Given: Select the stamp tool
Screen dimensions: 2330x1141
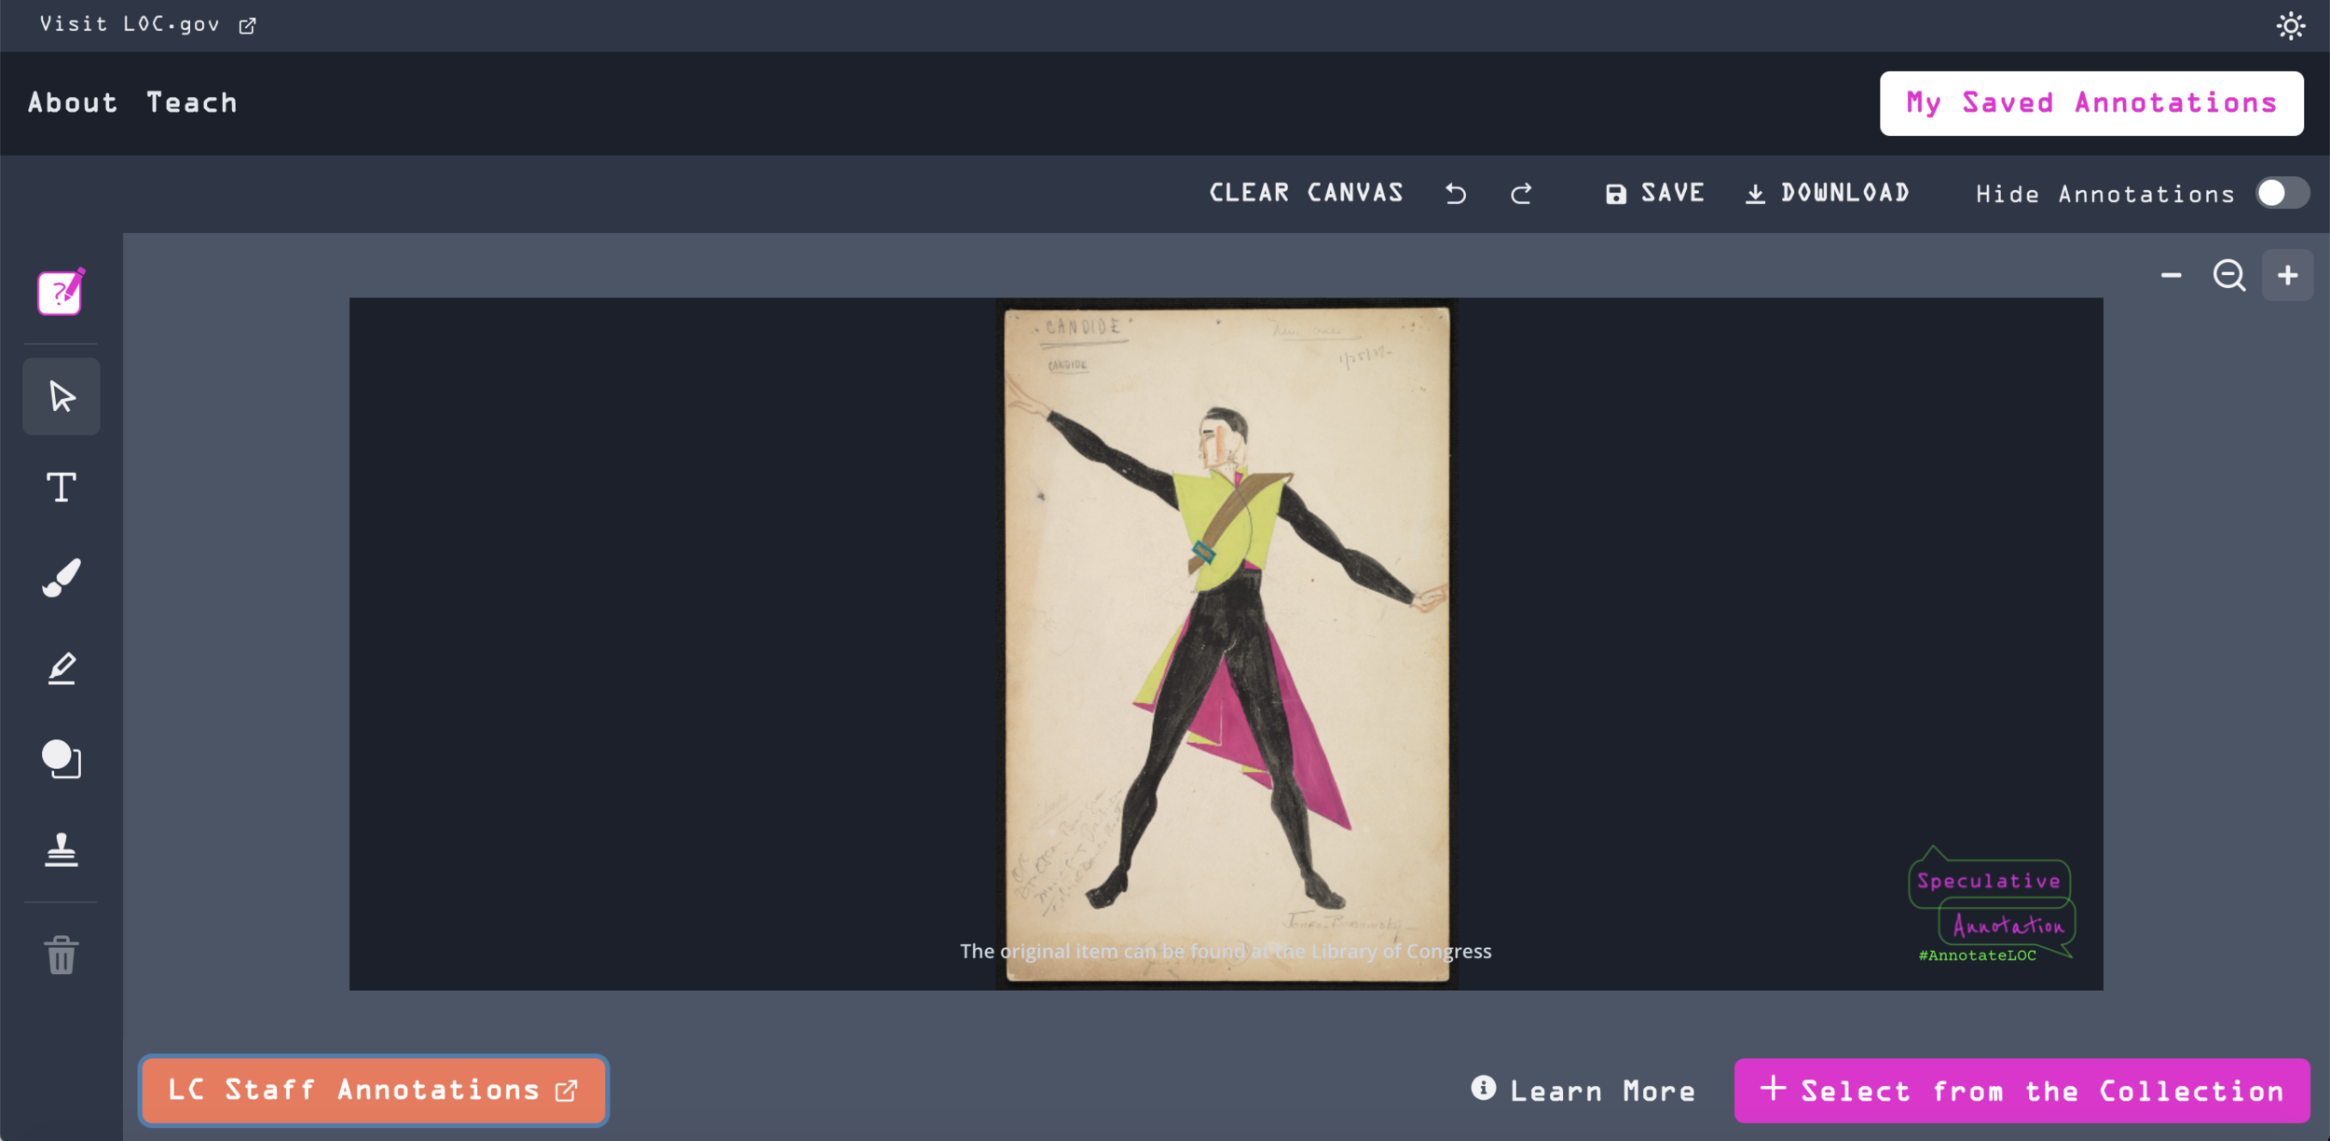Looking at the screenshot, I should tap(62, 849).
